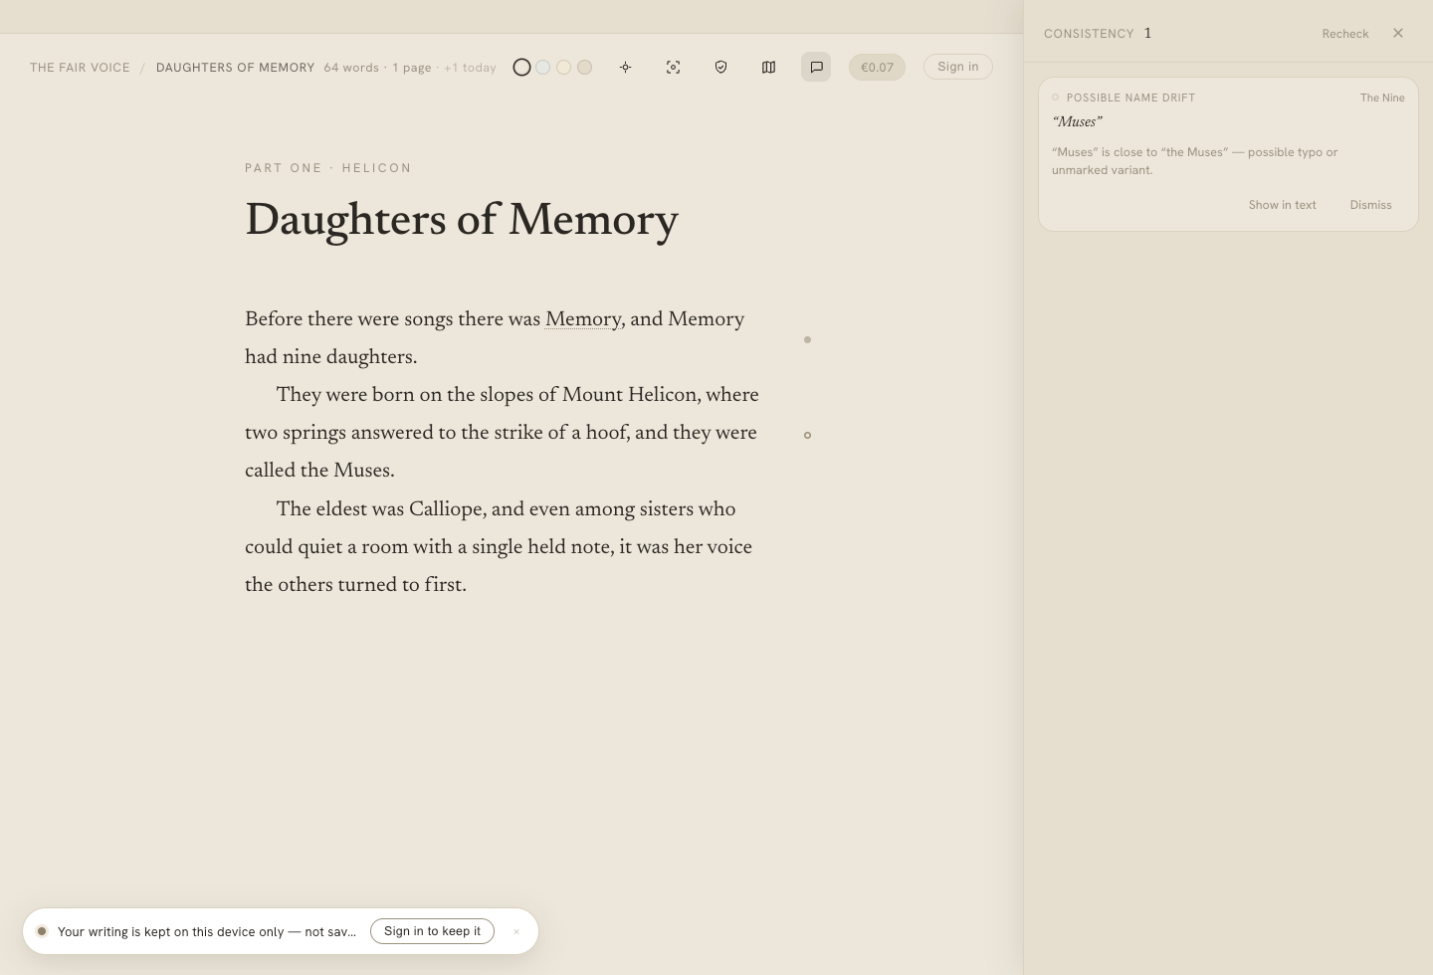Click the 1 page indicator

click(412, 68)
